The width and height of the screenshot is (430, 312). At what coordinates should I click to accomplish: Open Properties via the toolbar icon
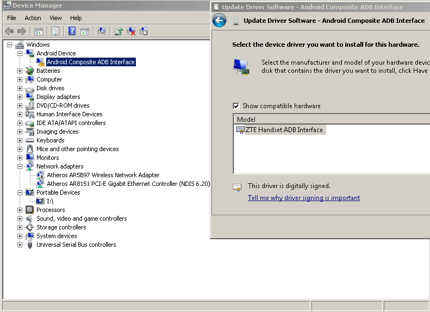tap(55, 32)
